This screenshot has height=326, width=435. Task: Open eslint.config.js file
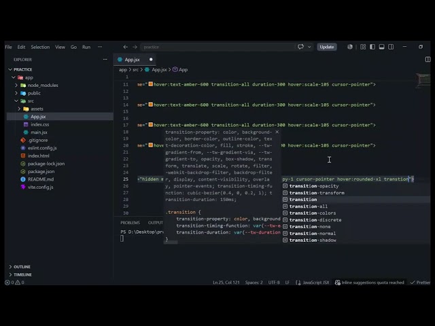coord(42,148)
